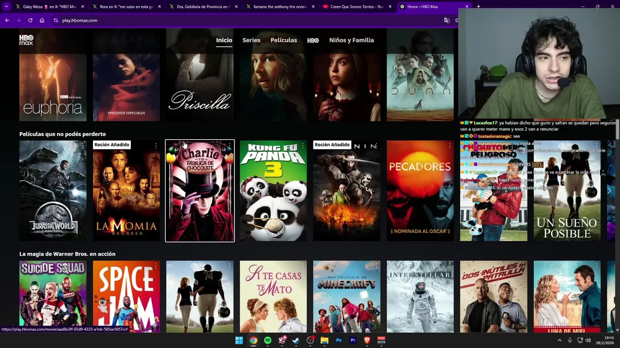
Task: Click the microphone icon in system tray
Action: [570, 340]
